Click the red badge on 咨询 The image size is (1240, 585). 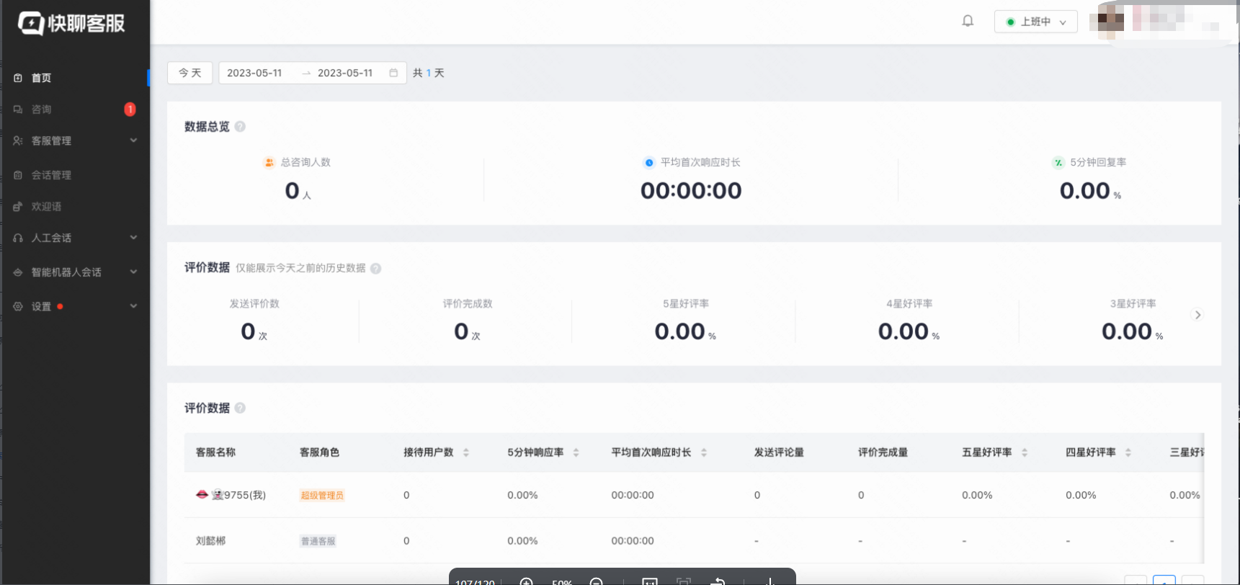pyautogui.click(x=130, y=110)
